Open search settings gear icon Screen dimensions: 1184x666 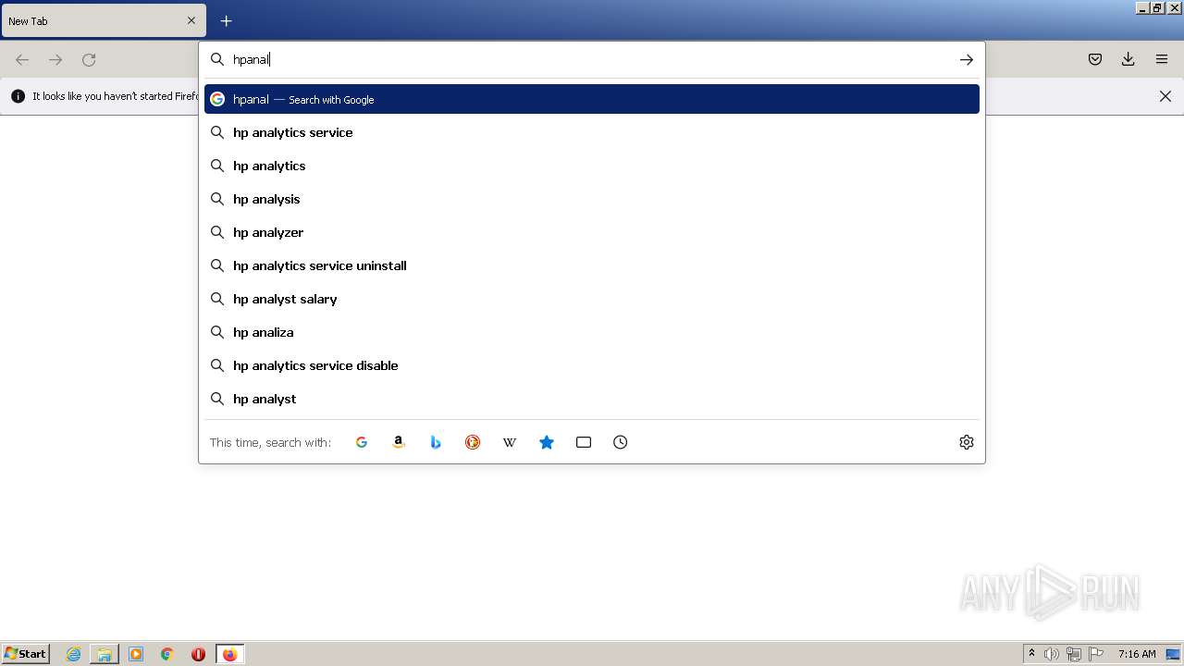tap(967, 442)
